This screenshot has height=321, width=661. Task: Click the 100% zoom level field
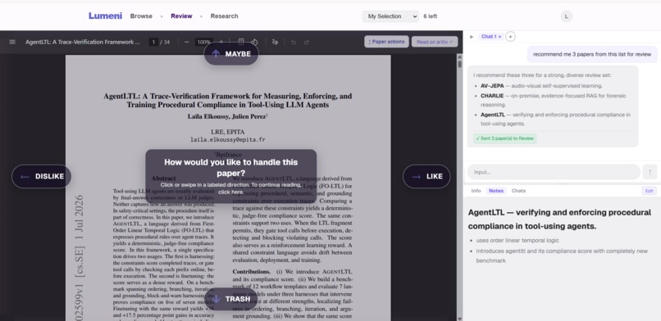click(204, 42)
